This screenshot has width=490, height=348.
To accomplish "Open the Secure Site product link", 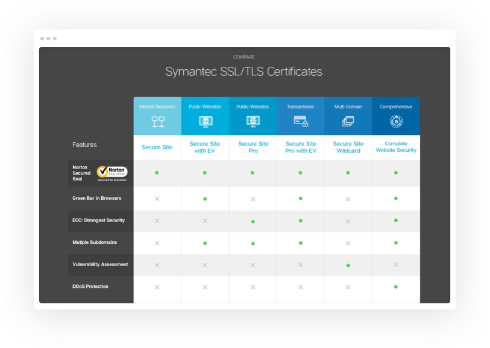I will (x=157, y=147).
